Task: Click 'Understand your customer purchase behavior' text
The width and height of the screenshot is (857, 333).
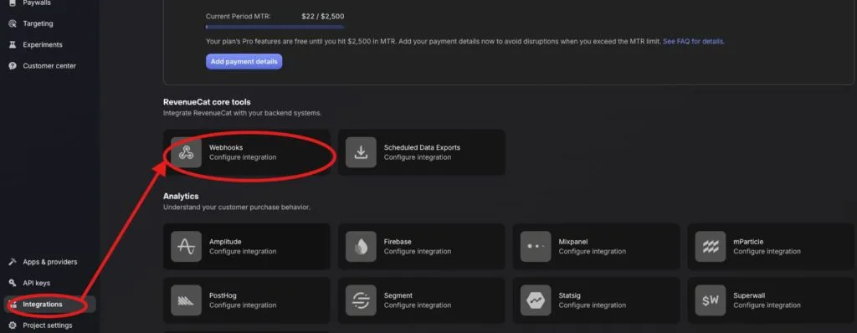Action: (237, 207)
